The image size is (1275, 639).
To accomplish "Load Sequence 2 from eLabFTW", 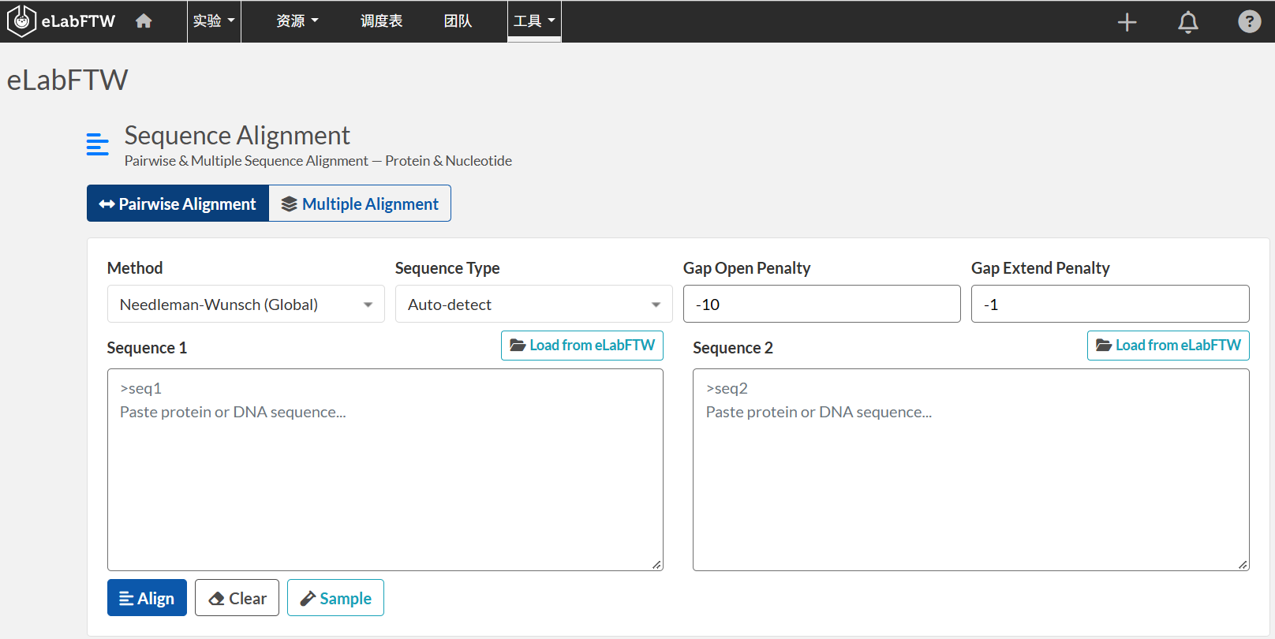I will 1168,346.
